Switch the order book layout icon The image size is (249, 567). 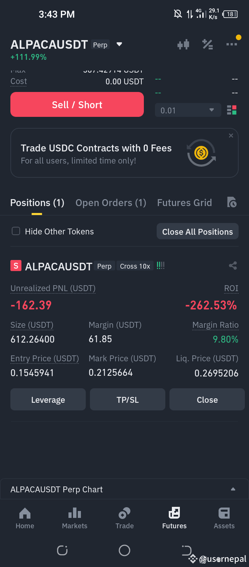232,110
